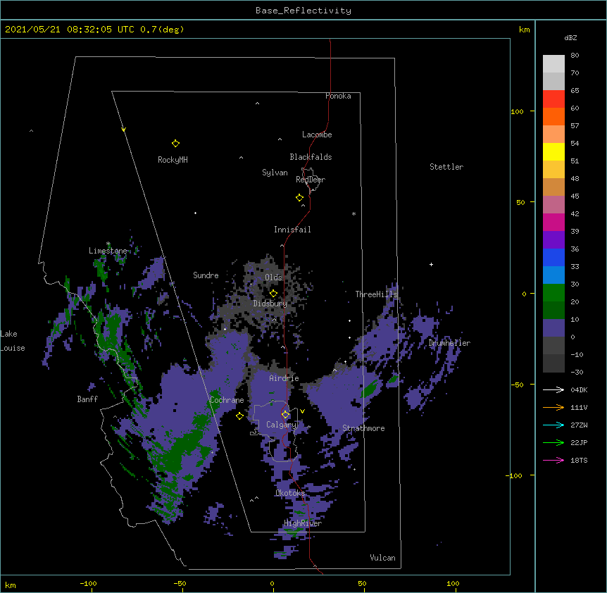This screenshot has height=593, width=607.
Task: Click the Innisfail city label
Action: [x=292, y=230]
